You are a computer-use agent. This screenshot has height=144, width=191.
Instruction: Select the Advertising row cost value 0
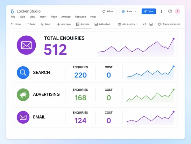click(x=109, y=98)
